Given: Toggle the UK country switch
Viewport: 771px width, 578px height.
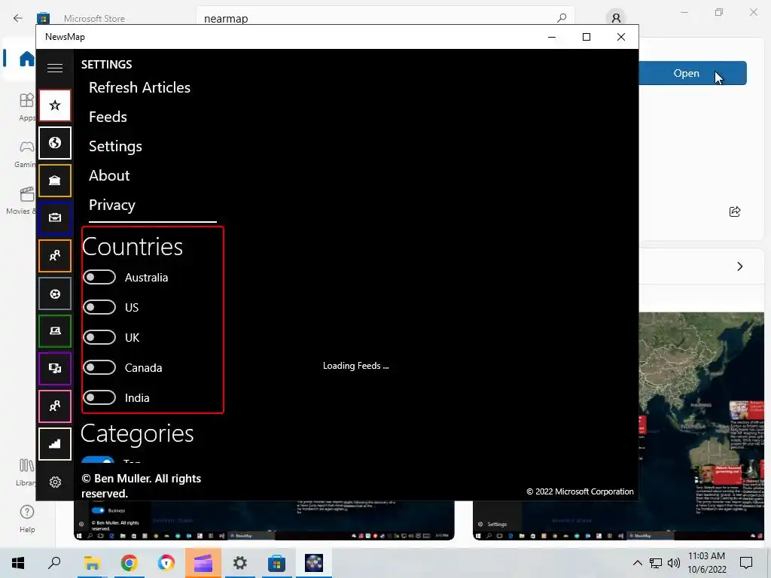Looking at the screenshot, I should 99,338.
